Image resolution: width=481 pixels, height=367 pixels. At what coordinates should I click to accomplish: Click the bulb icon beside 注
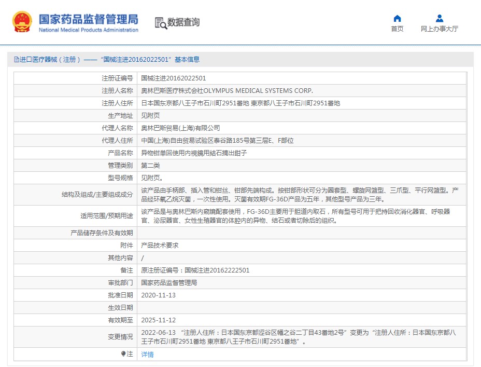[123, 354]
